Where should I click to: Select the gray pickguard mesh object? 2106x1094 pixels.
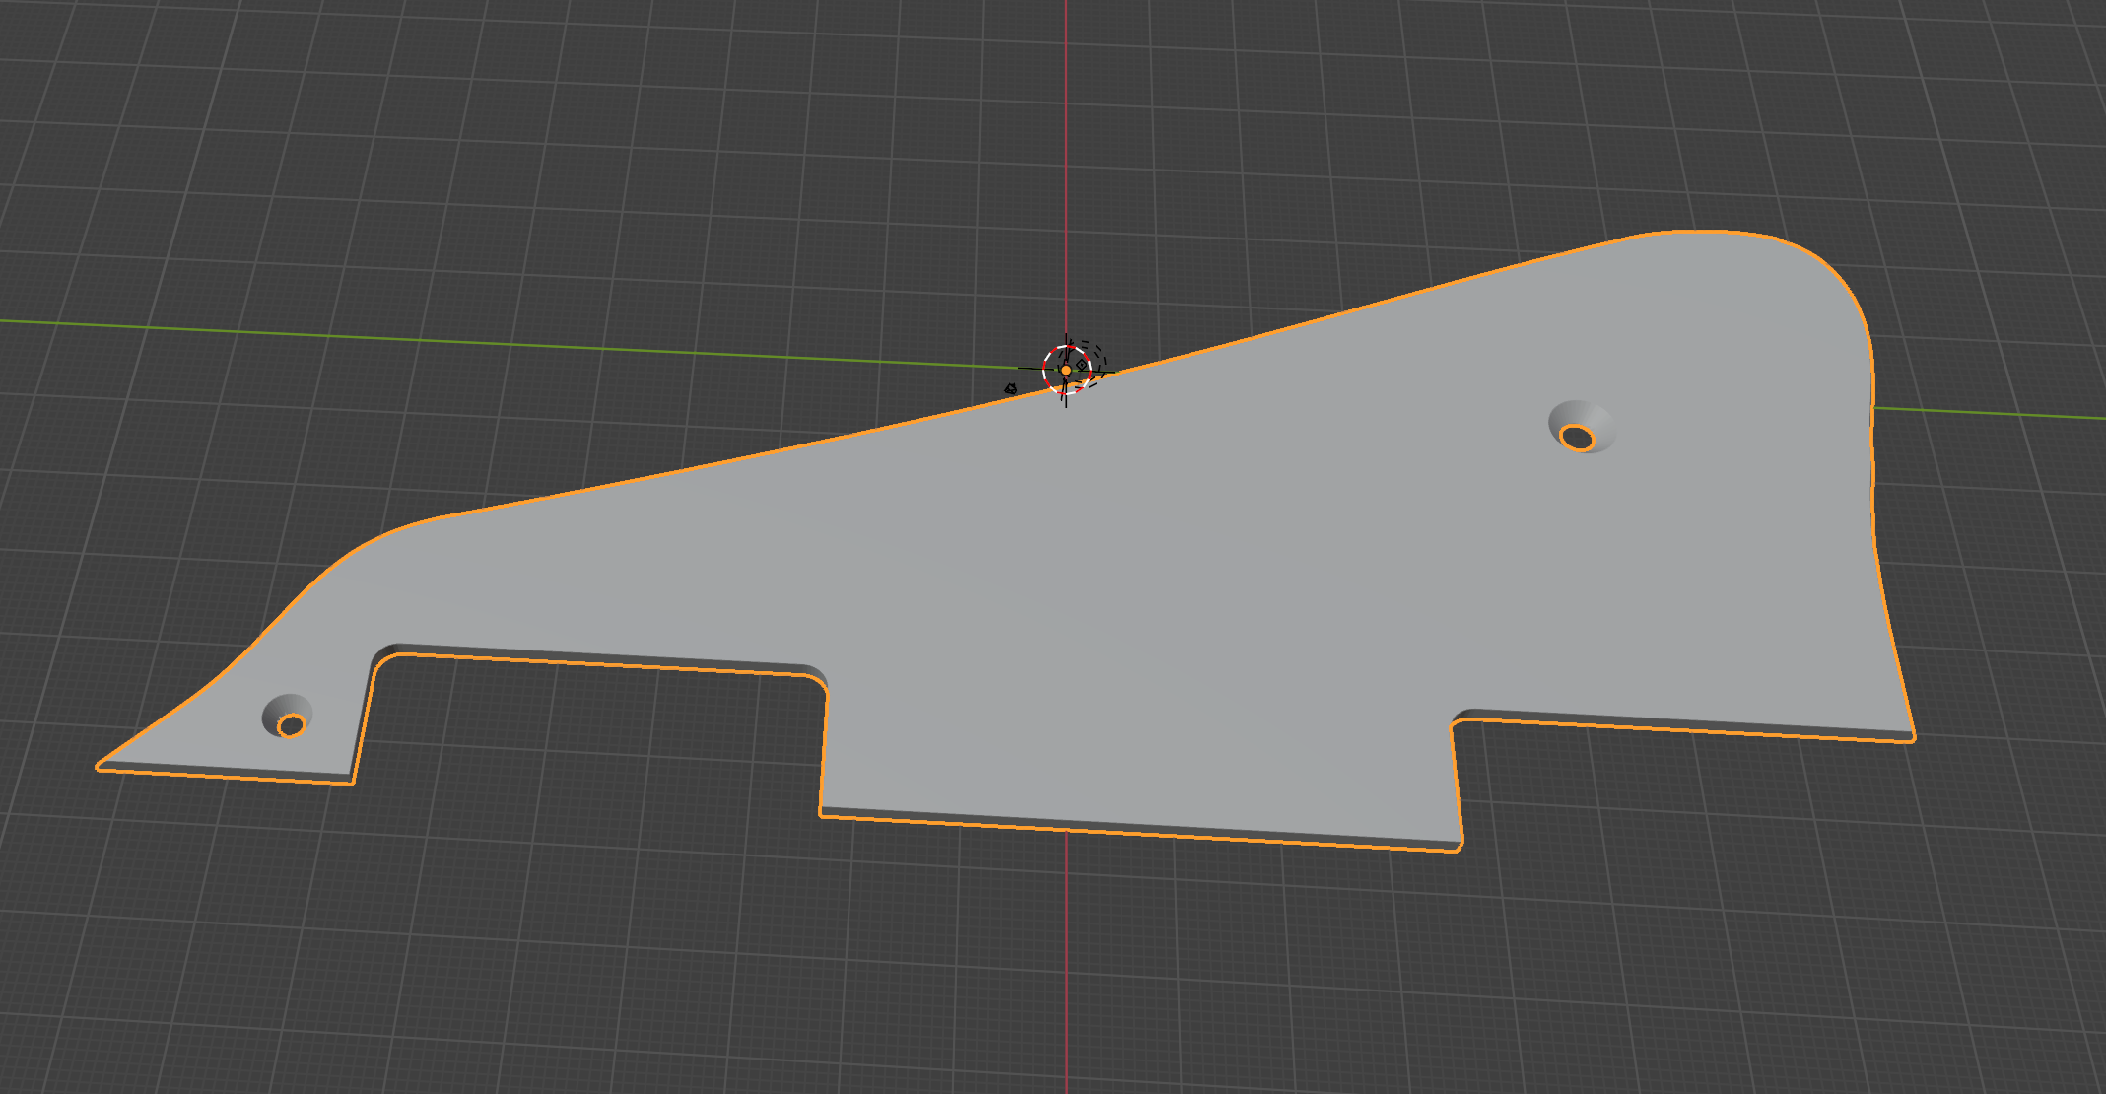click(x=1084, y=591)
